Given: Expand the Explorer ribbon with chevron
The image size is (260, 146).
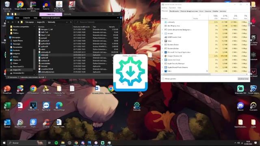Looking at the screenshot, I should point(118,18).
